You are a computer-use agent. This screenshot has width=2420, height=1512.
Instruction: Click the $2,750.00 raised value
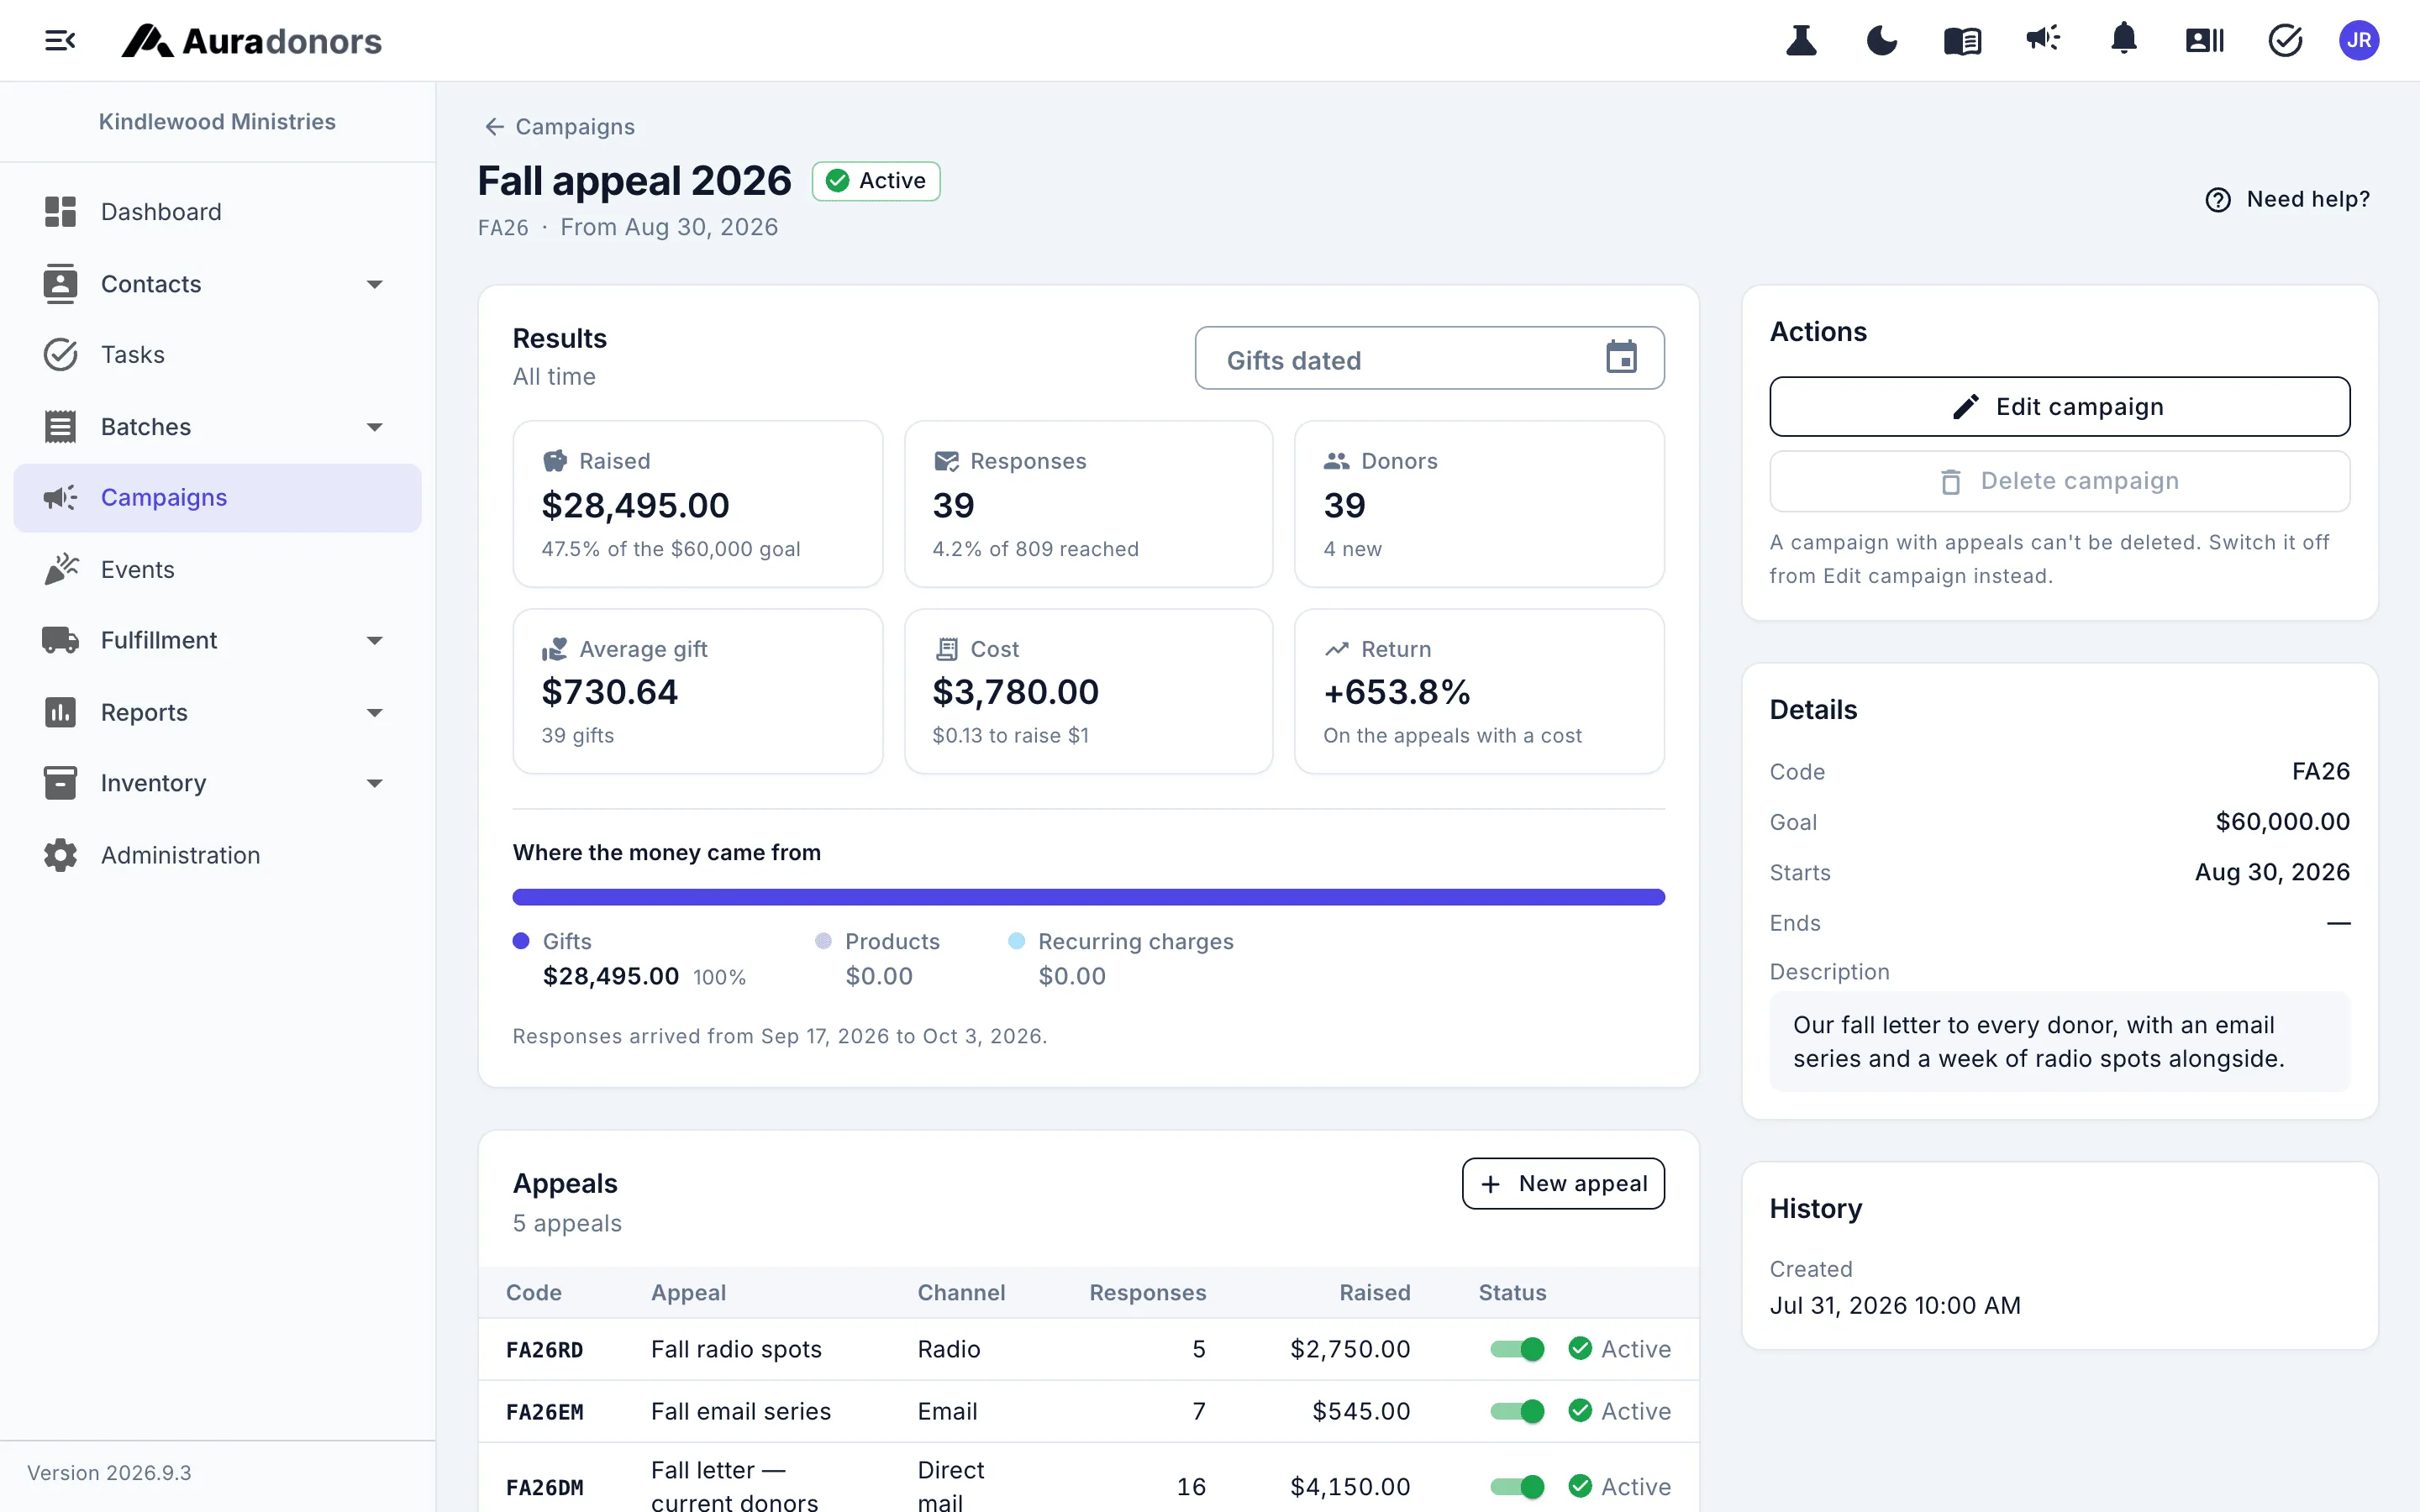pyautogui.click(x=1350, y=1349)
